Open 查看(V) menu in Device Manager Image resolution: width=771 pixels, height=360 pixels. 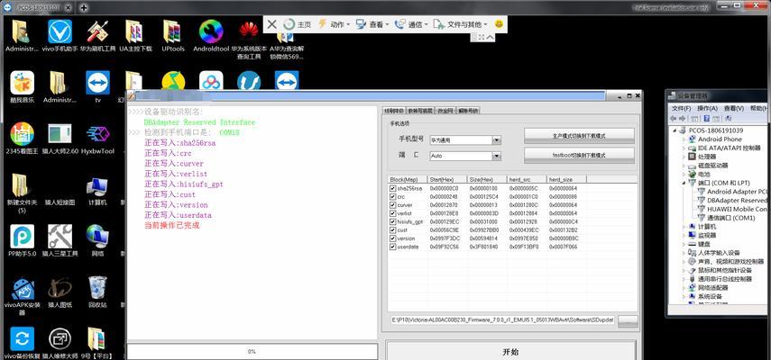point(734,108)
